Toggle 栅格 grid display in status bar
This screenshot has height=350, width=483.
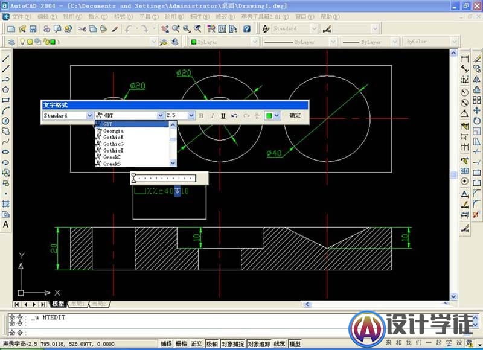pos(181,343)
